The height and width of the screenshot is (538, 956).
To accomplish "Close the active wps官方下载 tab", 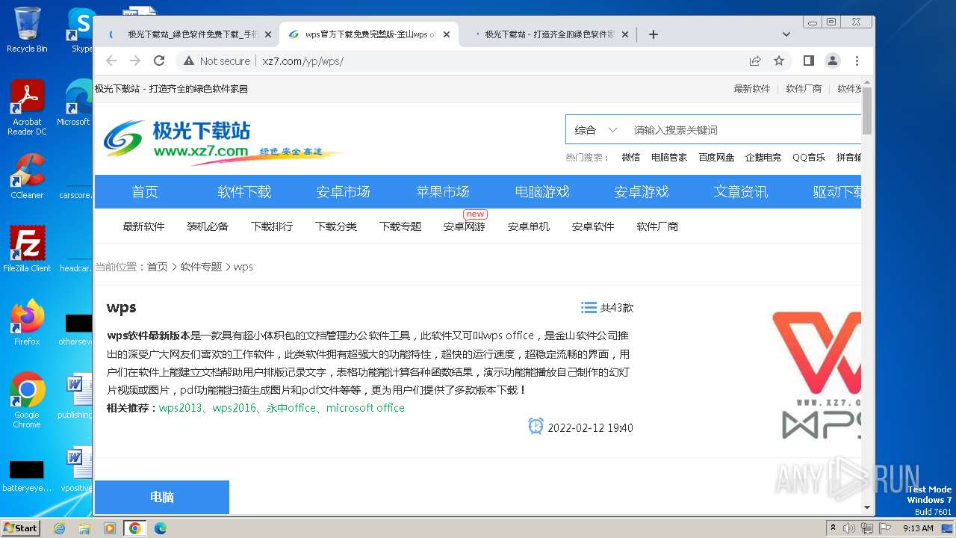I will point(447,34).
